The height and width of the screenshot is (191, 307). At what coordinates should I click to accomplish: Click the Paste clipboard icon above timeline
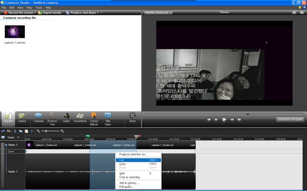click(x=26, y=131)
